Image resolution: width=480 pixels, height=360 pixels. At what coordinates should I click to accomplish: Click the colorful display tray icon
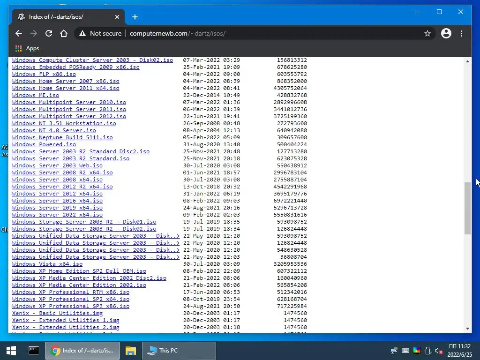pos(417,351)
